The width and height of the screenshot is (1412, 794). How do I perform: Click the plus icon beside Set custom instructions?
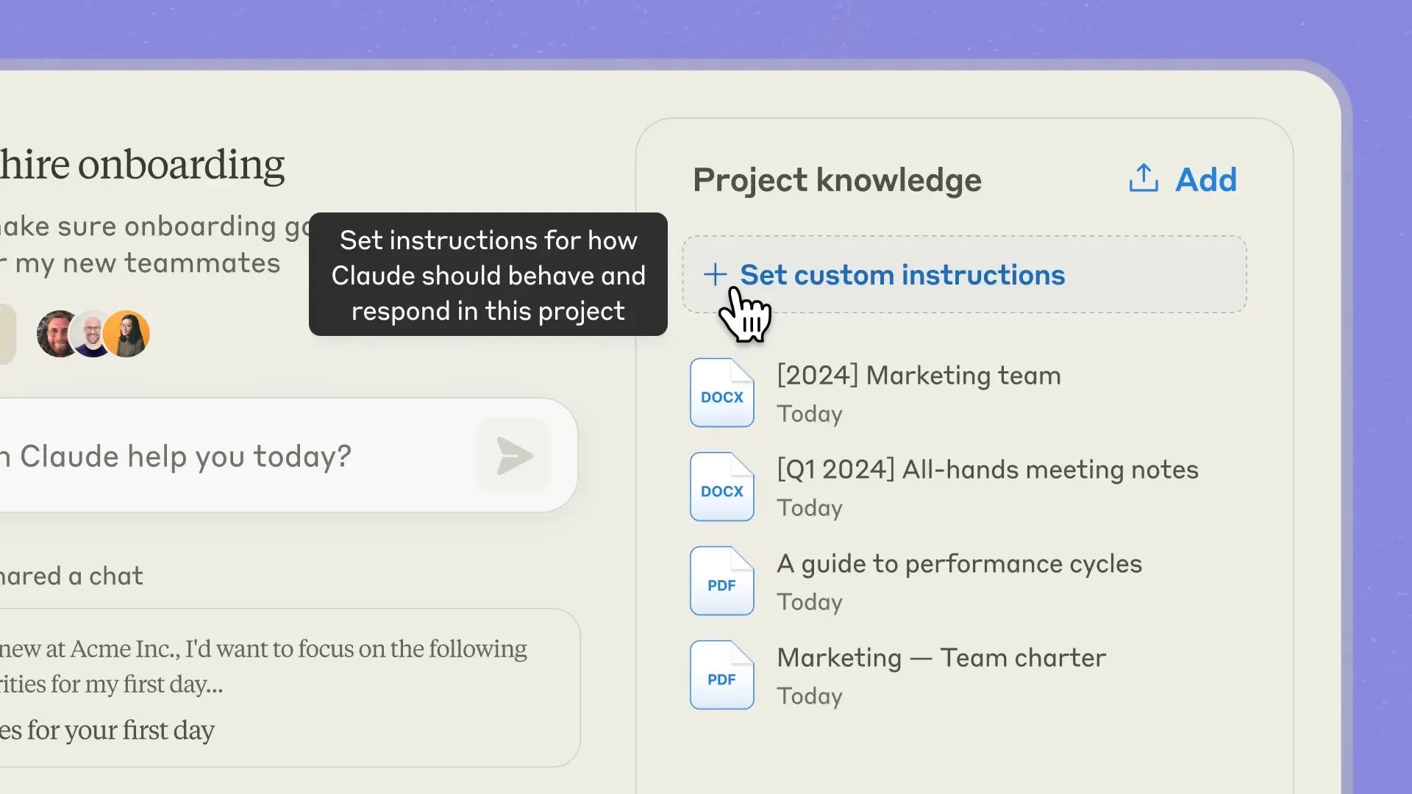tap(715, 274)
